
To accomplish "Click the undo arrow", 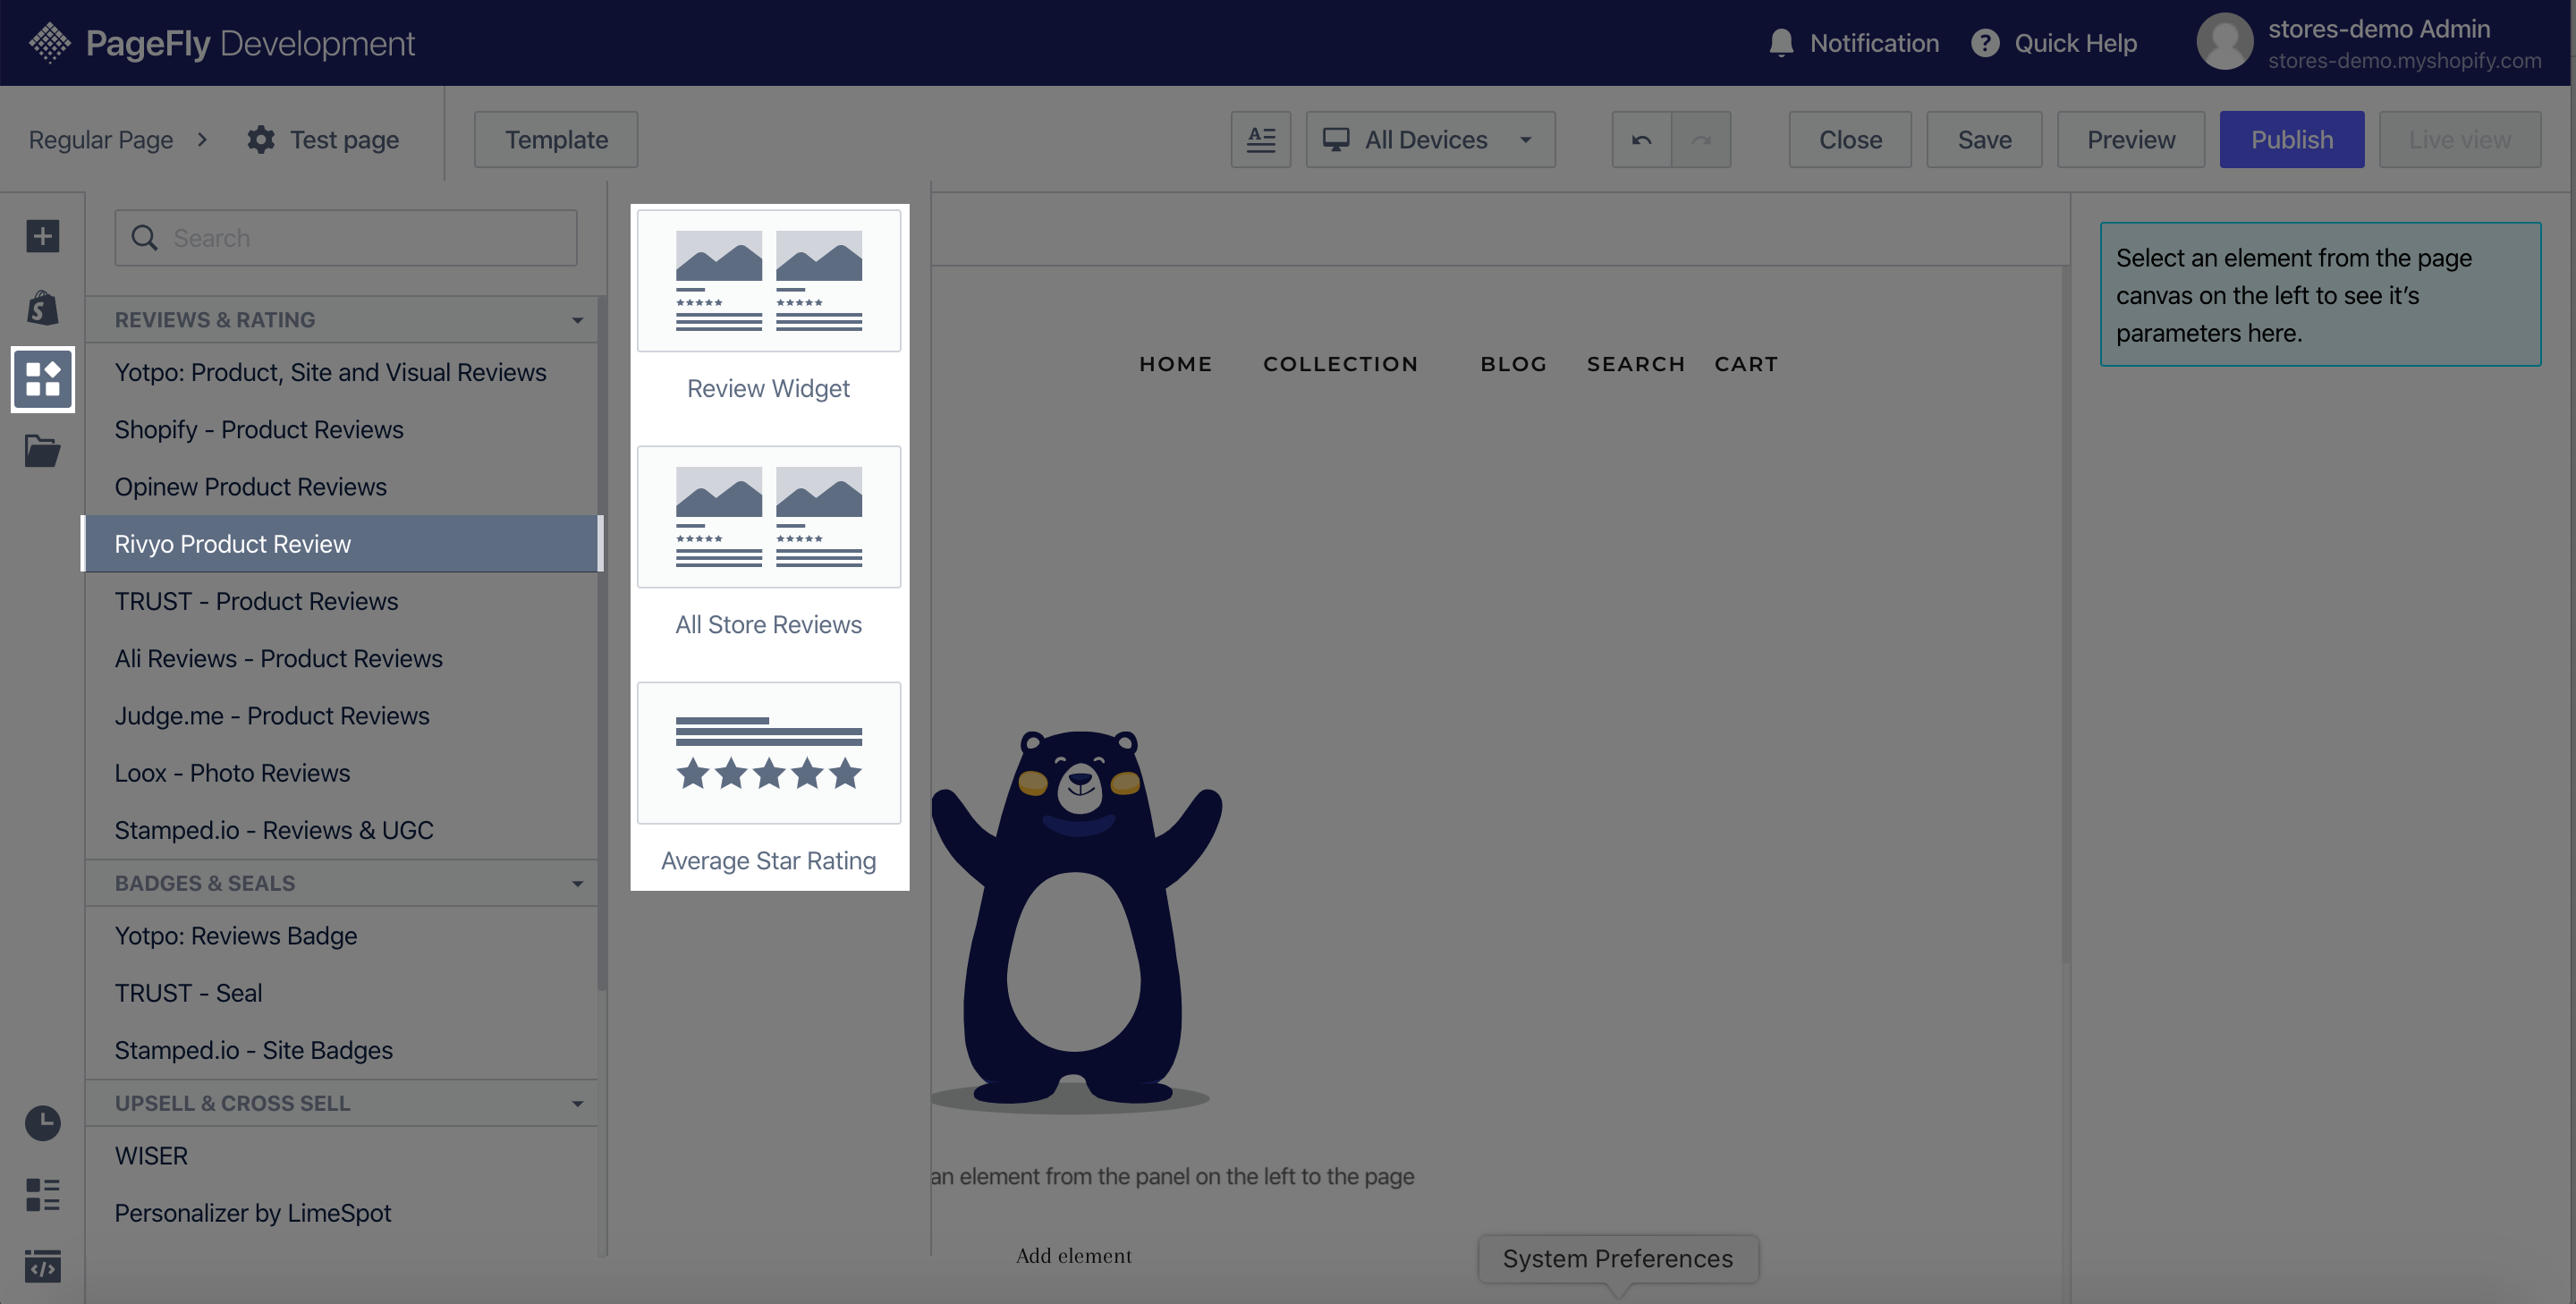I will click(x=1641, y=140).
